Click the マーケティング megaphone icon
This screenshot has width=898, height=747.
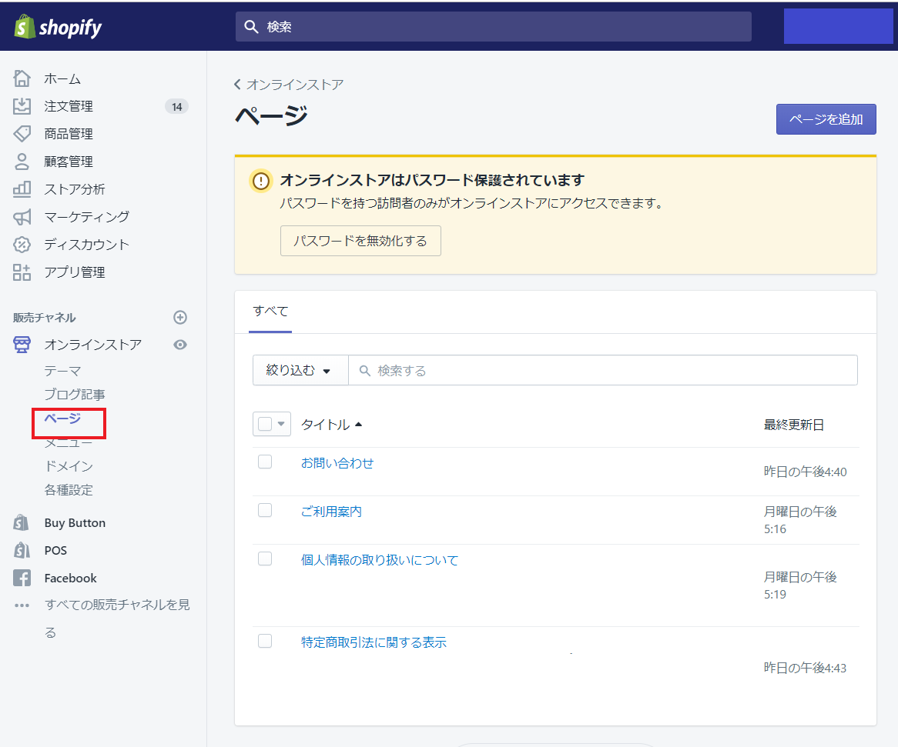(x=22, y=217)
